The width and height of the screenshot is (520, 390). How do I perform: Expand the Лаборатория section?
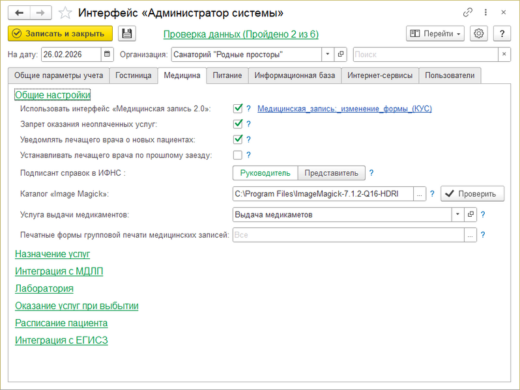(44, 288)
